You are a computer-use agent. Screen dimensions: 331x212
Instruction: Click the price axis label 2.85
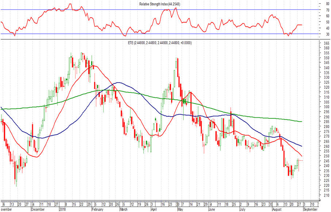(x=326, y=122)
